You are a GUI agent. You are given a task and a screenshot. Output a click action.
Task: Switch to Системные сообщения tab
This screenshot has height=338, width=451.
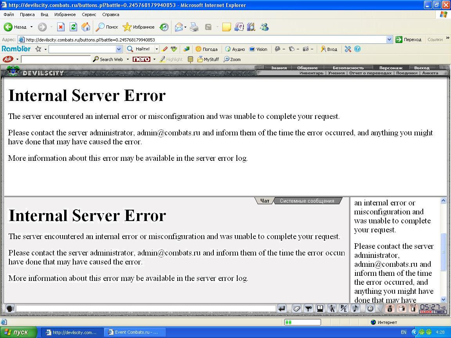pyautogui.click(x=307, y=201)
